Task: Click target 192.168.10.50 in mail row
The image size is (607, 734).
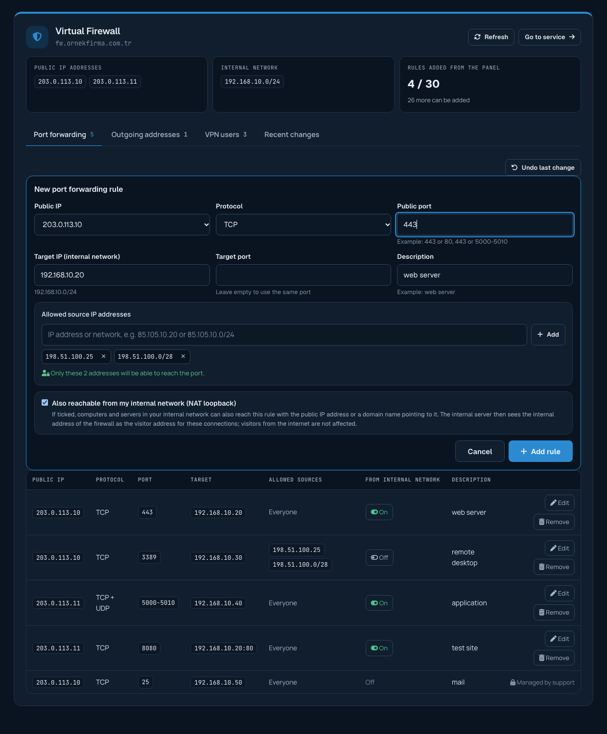Action: pos(218,683)
